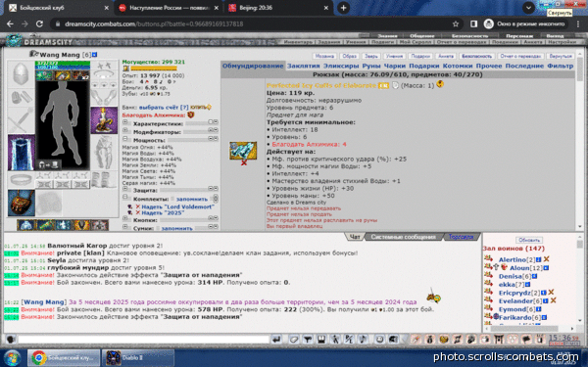Click the equipped candle item on purple background

(104, 120)
